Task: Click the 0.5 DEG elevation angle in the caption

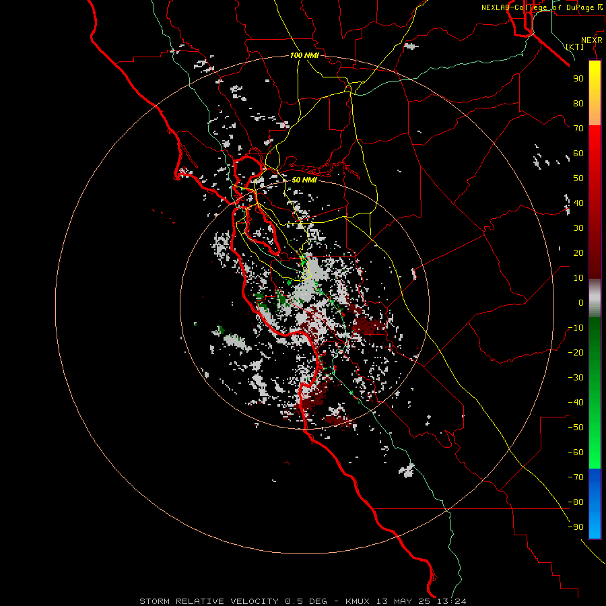Action: click(306, 601)
